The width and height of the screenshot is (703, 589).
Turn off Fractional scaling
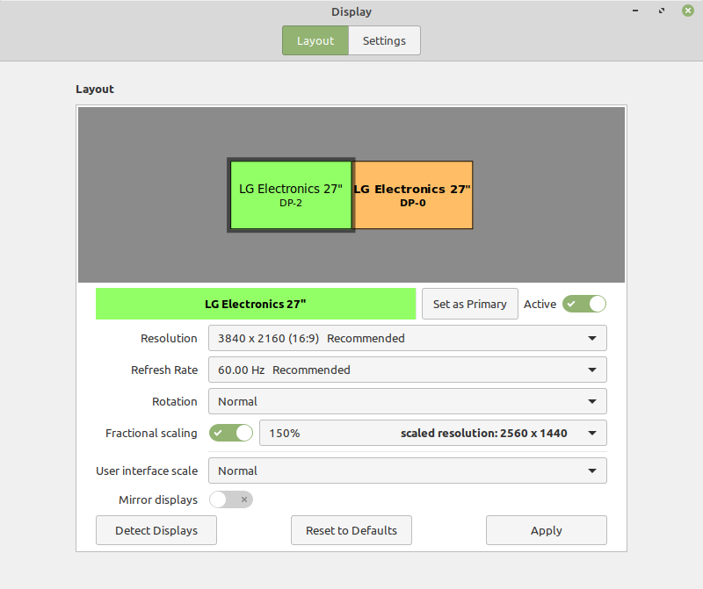[x=231, y=433]
